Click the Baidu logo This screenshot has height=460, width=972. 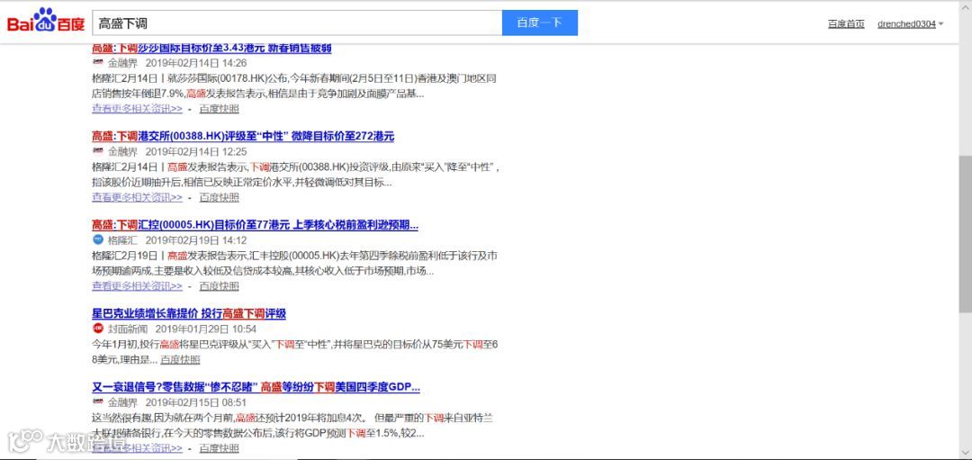click(x=46, y=21)
